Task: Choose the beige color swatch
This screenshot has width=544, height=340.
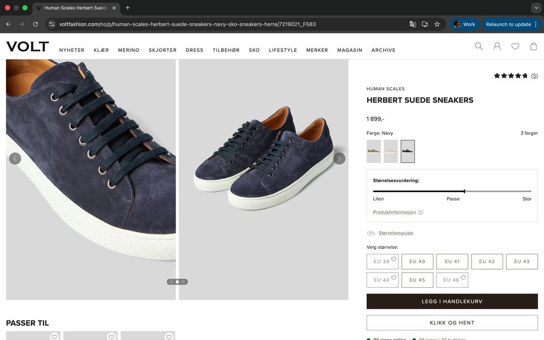Action: coord(390,151)
